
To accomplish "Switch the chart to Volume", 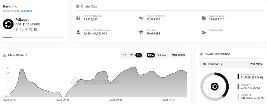I will (161, 55).
